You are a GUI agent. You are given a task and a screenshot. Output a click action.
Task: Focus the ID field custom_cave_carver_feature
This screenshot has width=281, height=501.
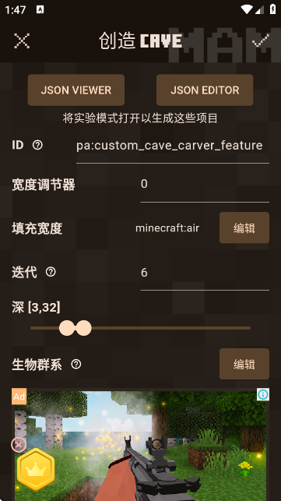(x=173, y=146)
